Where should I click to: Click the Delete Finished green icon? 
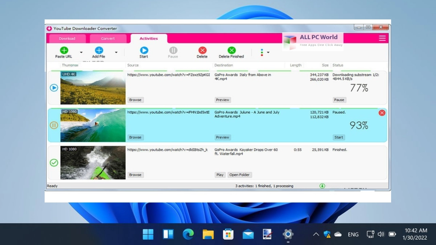click(232, 50)
